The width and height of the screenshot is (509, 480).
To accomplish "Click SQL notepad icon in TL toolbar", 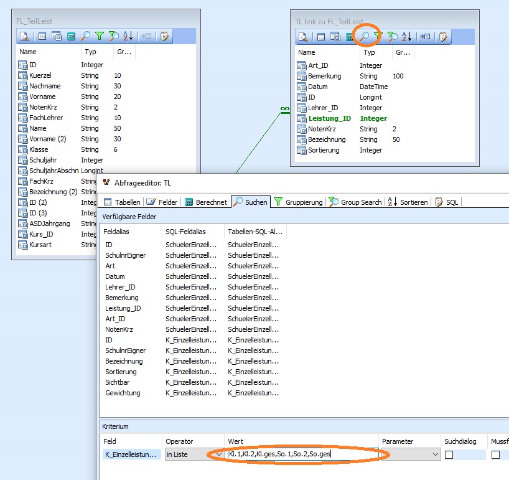I will point(443,37).
